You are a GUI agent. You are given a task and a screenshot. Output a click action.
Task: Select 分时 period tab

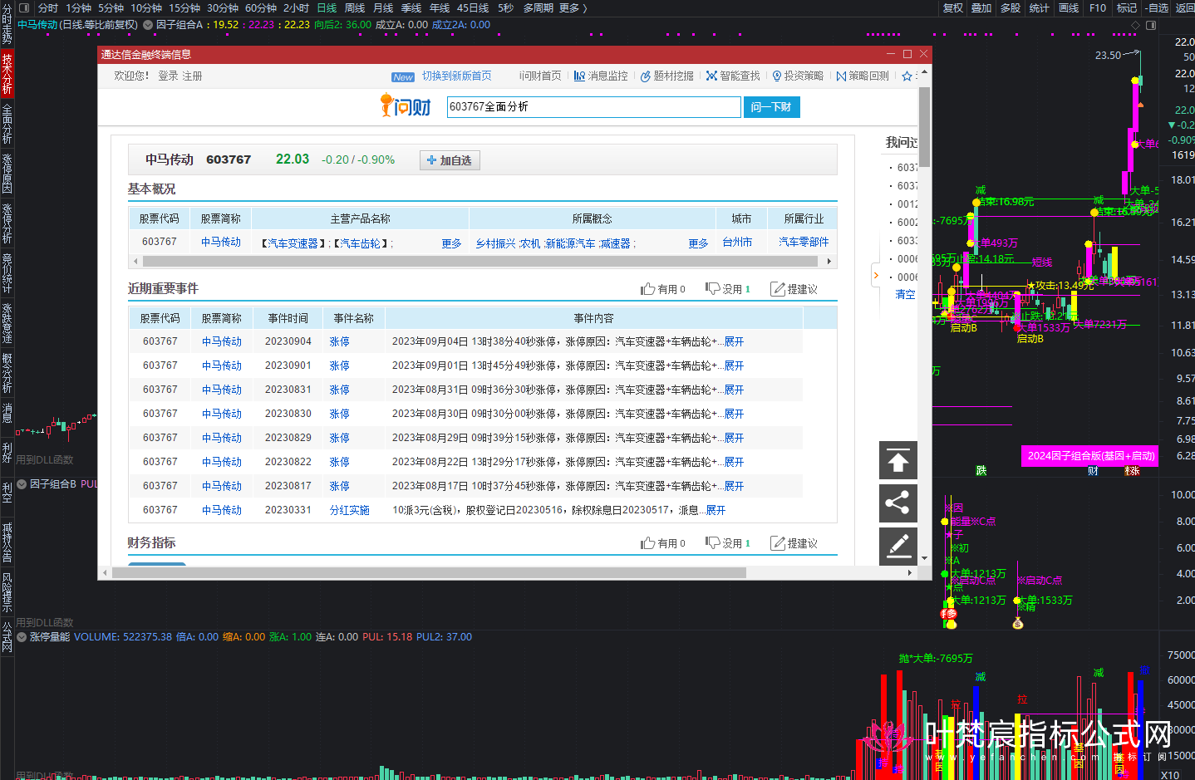48,7
